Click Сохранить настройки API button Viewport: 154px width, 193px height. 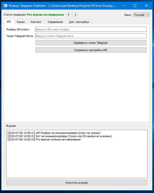pos(91,50)
